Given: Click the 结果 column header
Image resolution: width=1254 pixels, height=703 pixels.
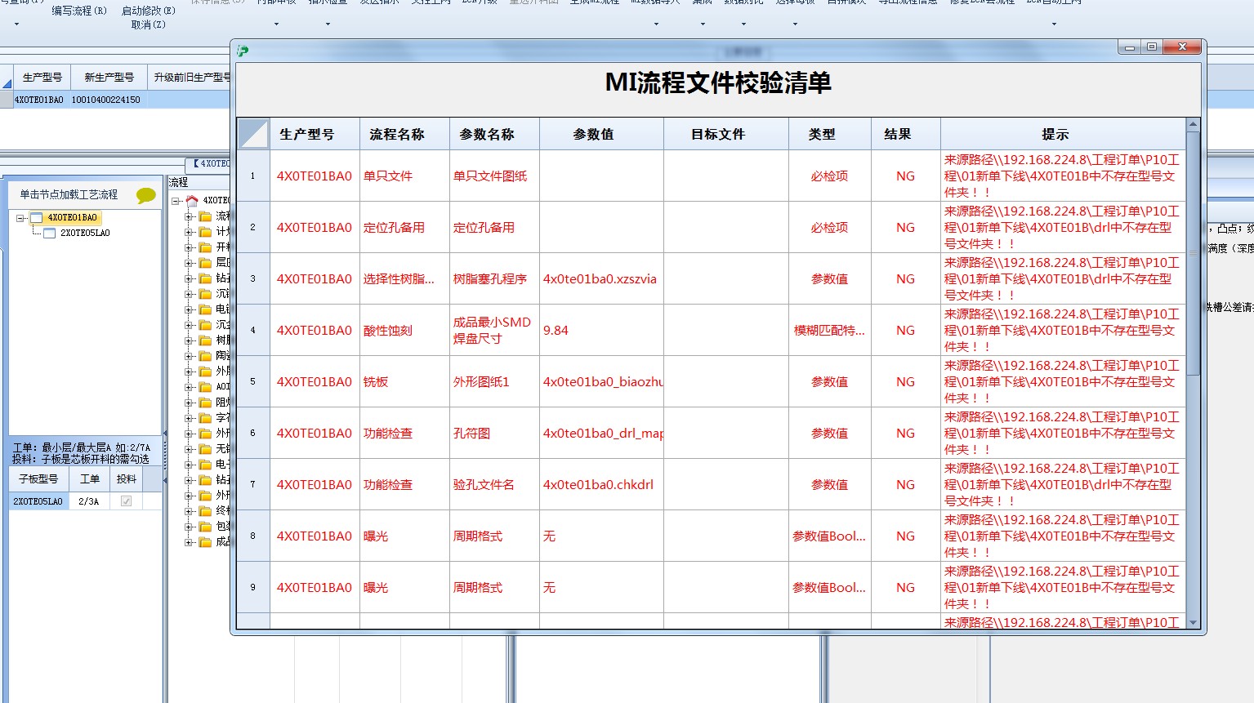Looking at the screenshot, I should 906,134.
